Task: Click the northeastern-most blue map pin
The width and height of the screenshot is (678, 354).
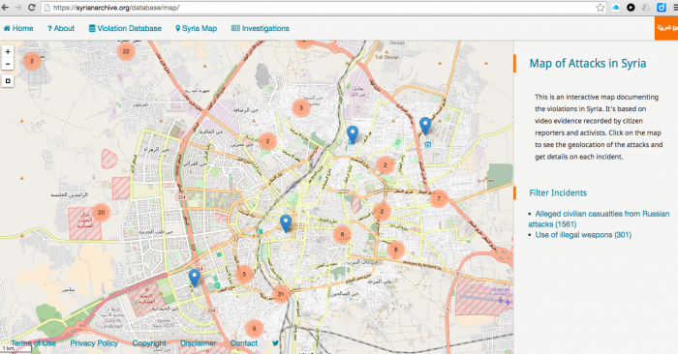Action: [425, 126]
